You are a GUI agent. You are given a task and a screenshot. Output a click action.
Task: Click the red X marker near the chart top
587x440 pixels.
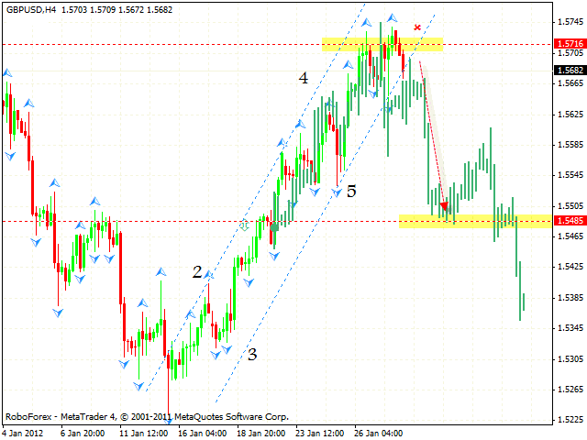(x=418, y=27)
